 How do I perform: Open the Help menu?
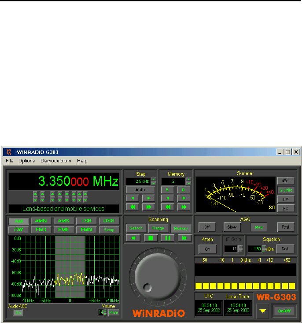pyautogui.click(x=82, y=161)
